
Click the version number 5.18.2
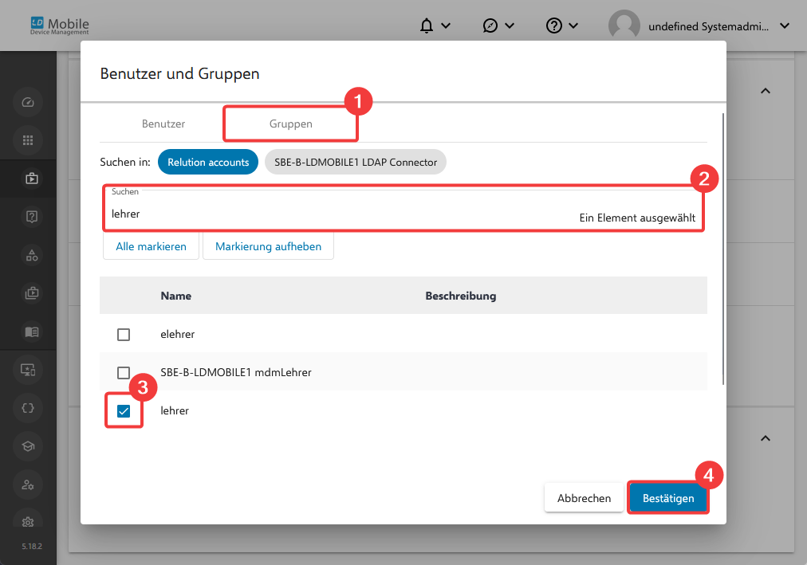32,546
